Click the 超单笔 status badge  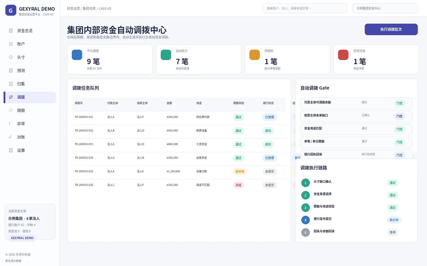click(x=240, y=171)
